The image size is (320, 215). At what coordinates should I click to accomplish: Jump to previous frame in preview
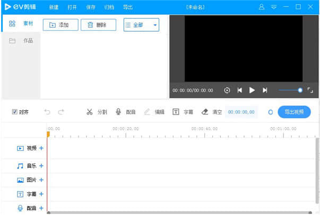pyautogui.click(x=239, y=91)
